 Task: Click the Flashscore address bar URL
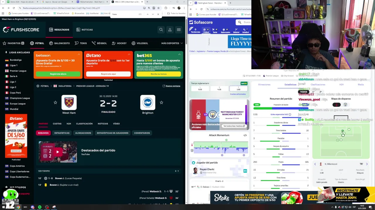click(x=62, y=8)
